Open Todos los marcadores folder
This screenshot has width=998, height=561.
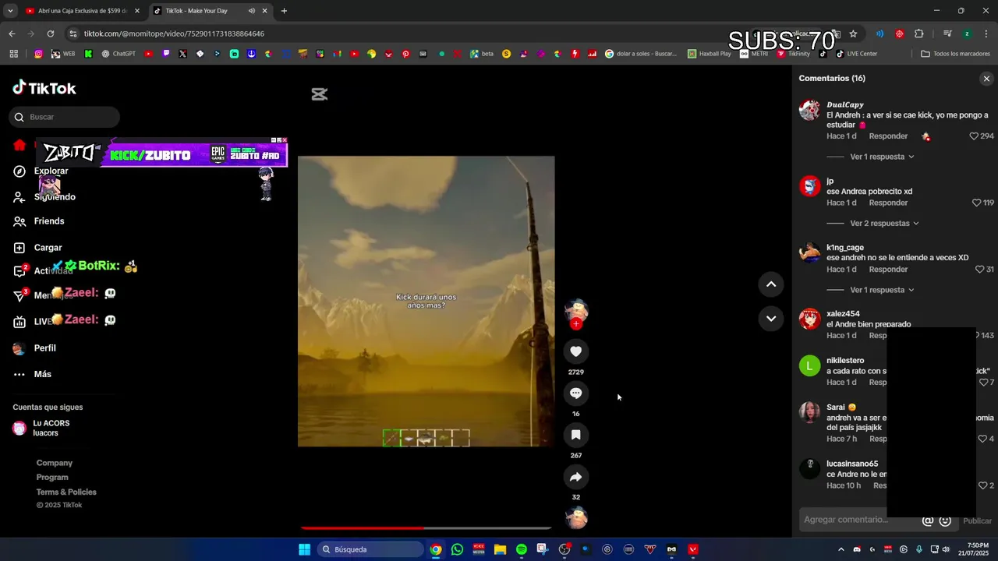click(x=955, y=54)
